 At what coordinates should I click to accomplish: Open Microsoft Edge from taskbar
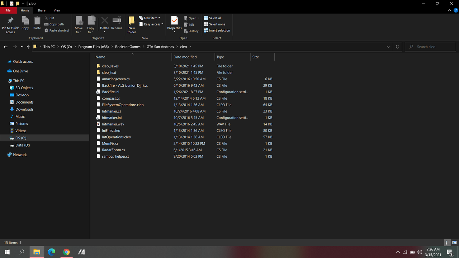tap(51, 252)
